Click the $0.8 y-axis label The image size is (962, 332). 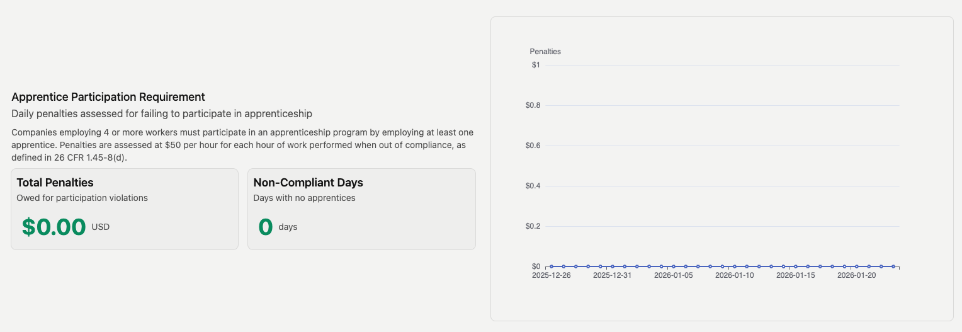click(533, 105)
